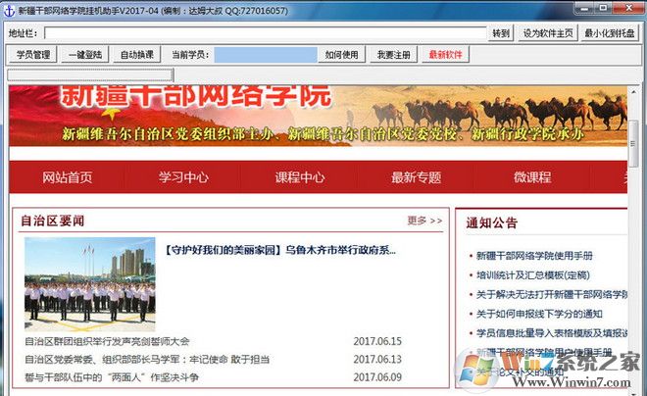
Task: Click the date 2017.06.13
Action: pyautogui.click(x=377, y=360)
